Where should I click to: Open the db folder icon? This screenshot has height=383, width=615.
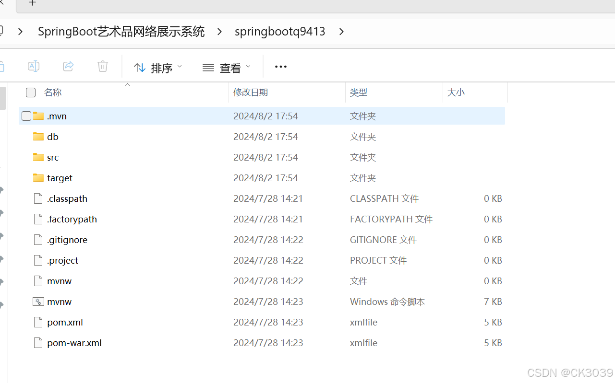tap(38, 136)
